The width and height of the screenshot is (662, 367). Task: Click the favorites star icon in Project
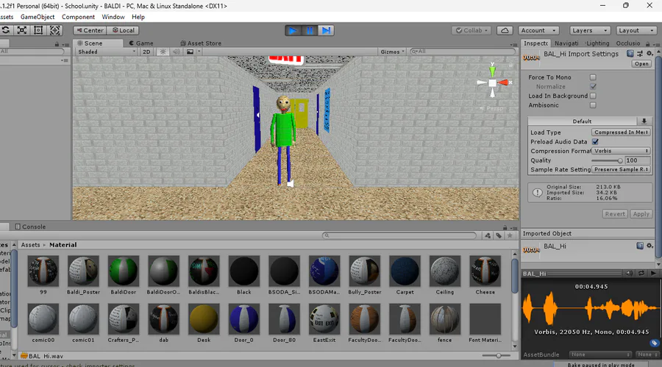(x=510, y=235)
